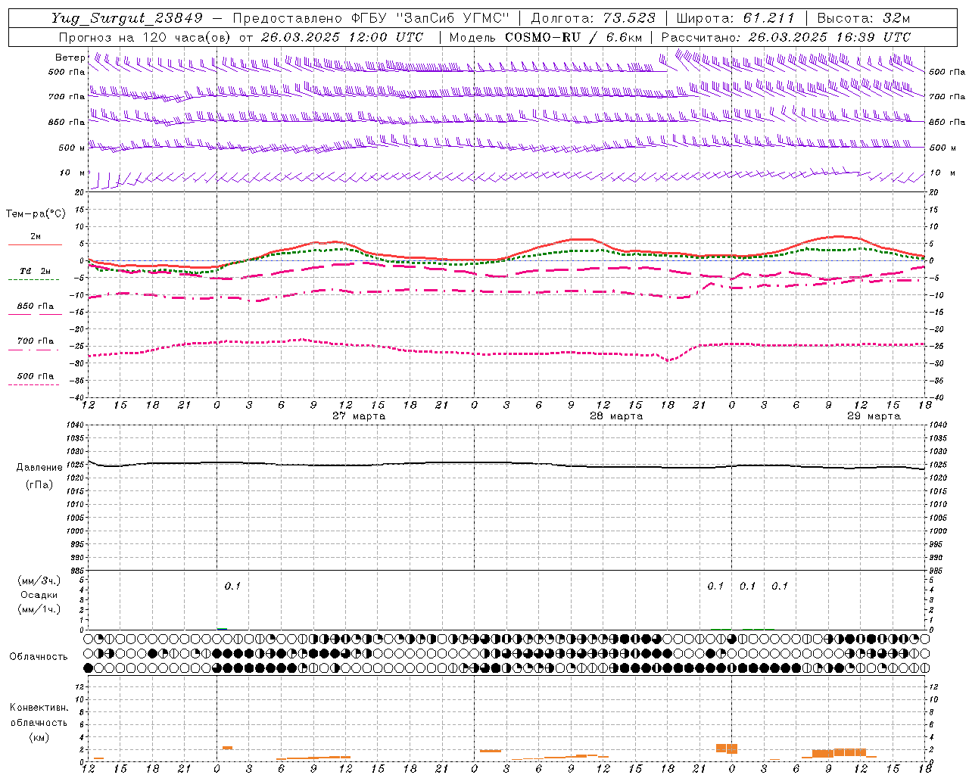Click the Осадки precipitation label

point(39,595)
